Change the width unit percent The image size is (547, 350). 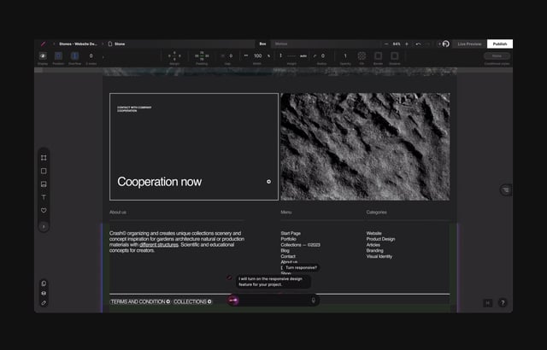coord(268,55)
